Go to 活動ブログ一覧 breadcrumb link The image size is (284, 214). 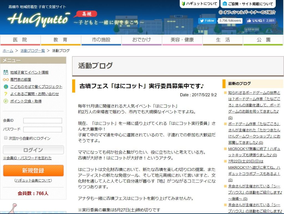(32, 51)
